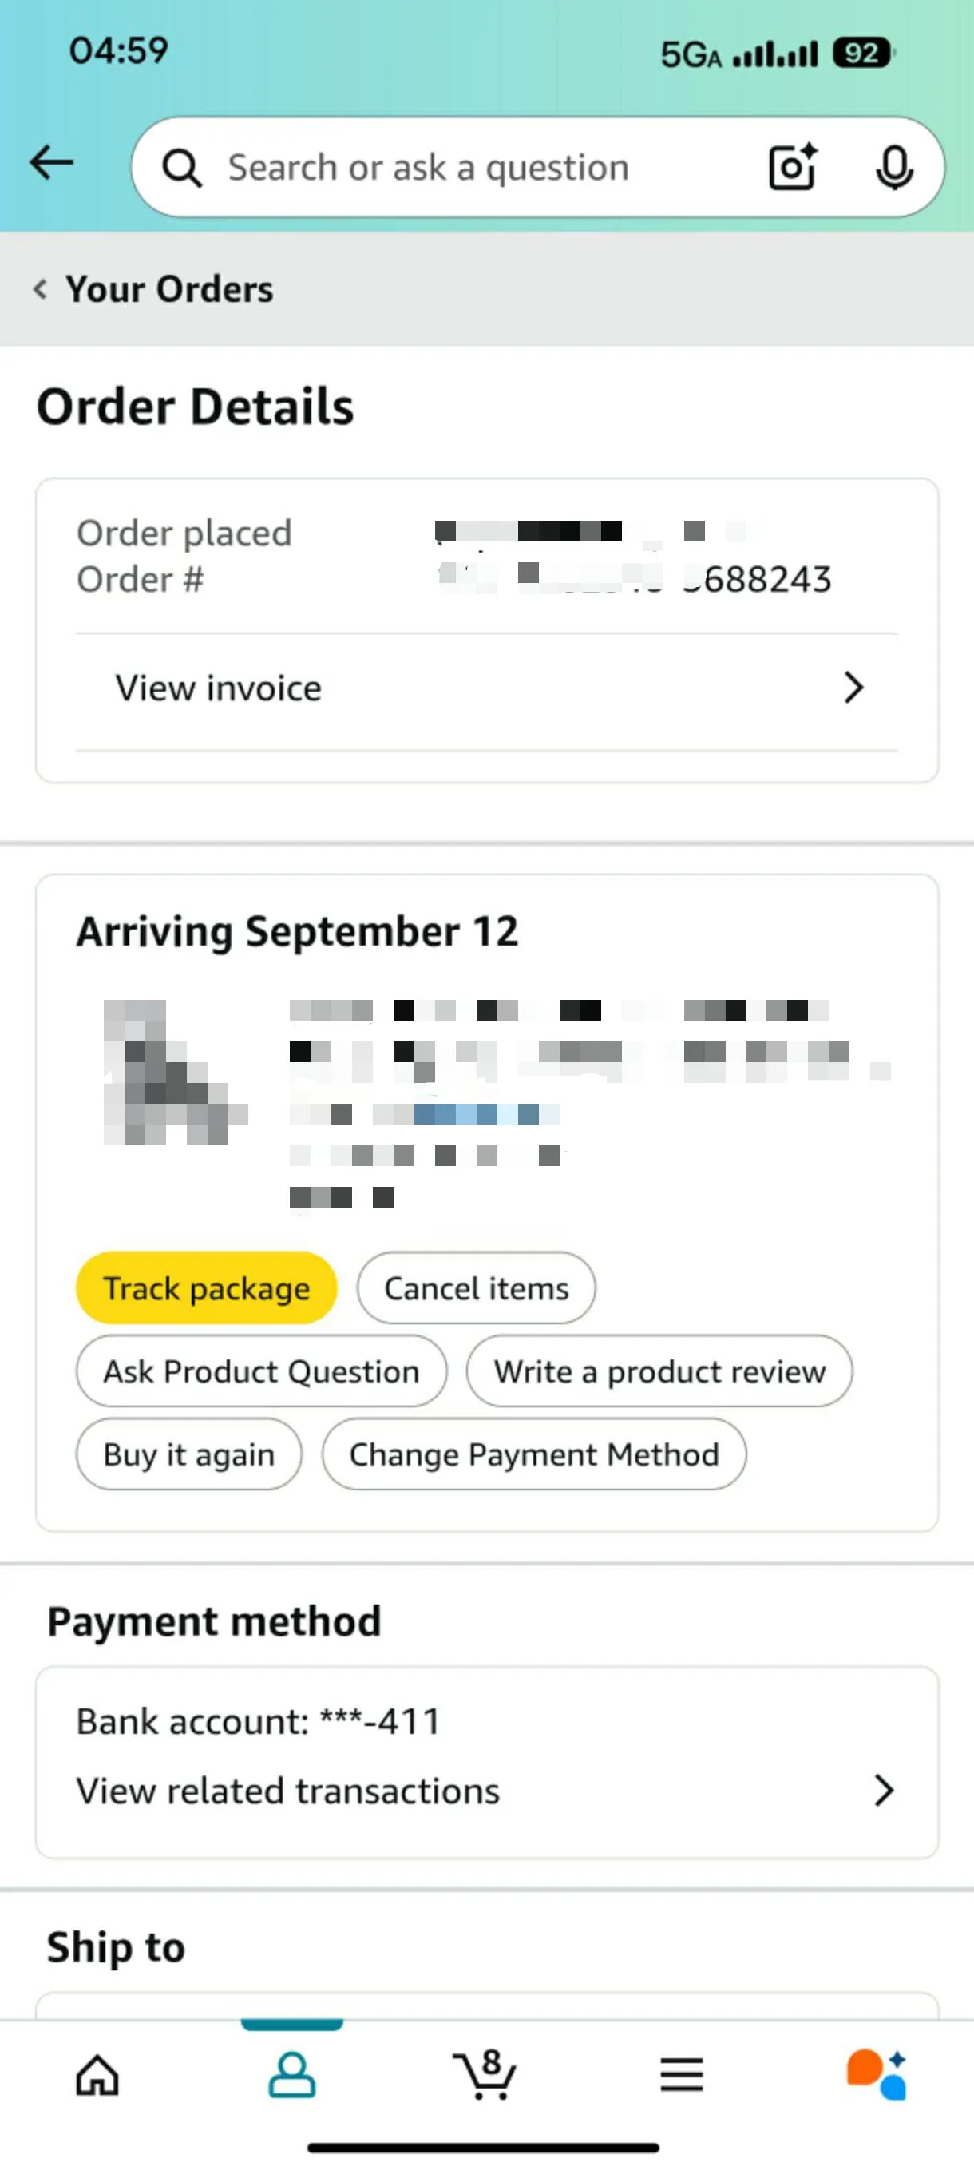Screen dimensions: 974x2166
Task: Tap Write a product review
Action: [x=659, y=1371]
